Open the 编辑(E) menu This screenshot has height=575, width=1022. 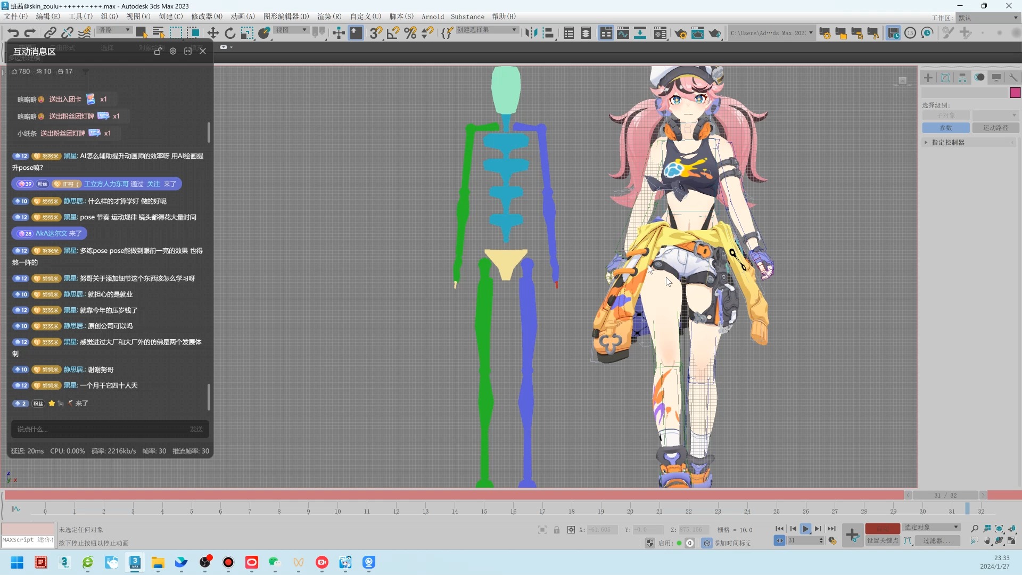(48, 17)
